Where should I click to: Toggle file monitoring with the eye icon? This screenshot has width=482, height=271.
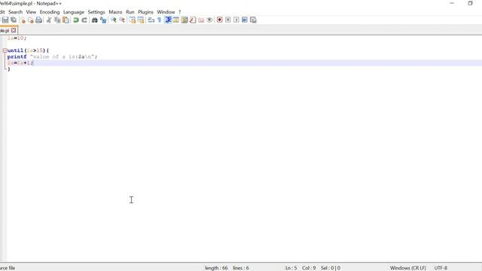209,20
